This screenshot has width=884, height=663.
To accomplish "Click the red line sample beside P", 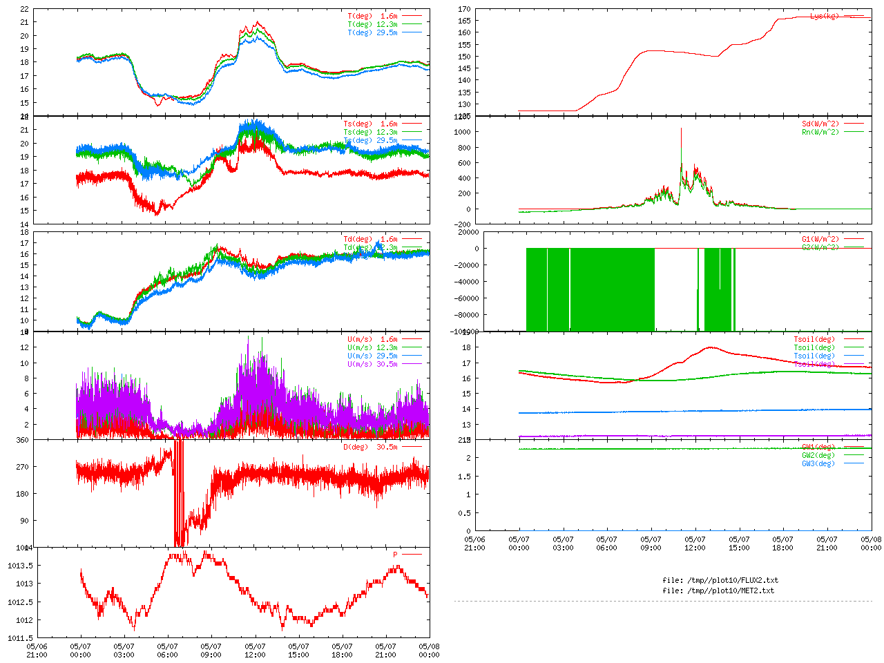I will click(x=412, y=555).
